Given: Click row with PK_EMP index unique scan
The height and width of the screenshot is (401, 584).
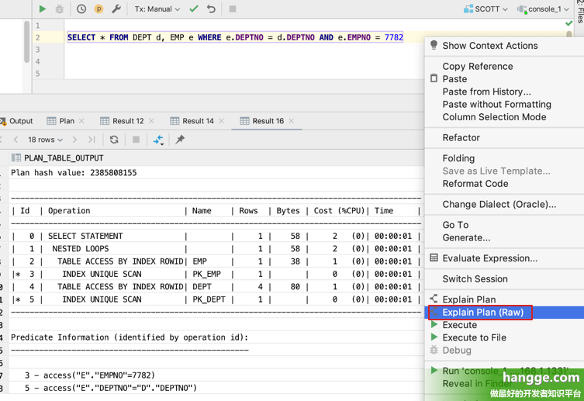Looking at the screenshot, I should (x=216, y=274).
